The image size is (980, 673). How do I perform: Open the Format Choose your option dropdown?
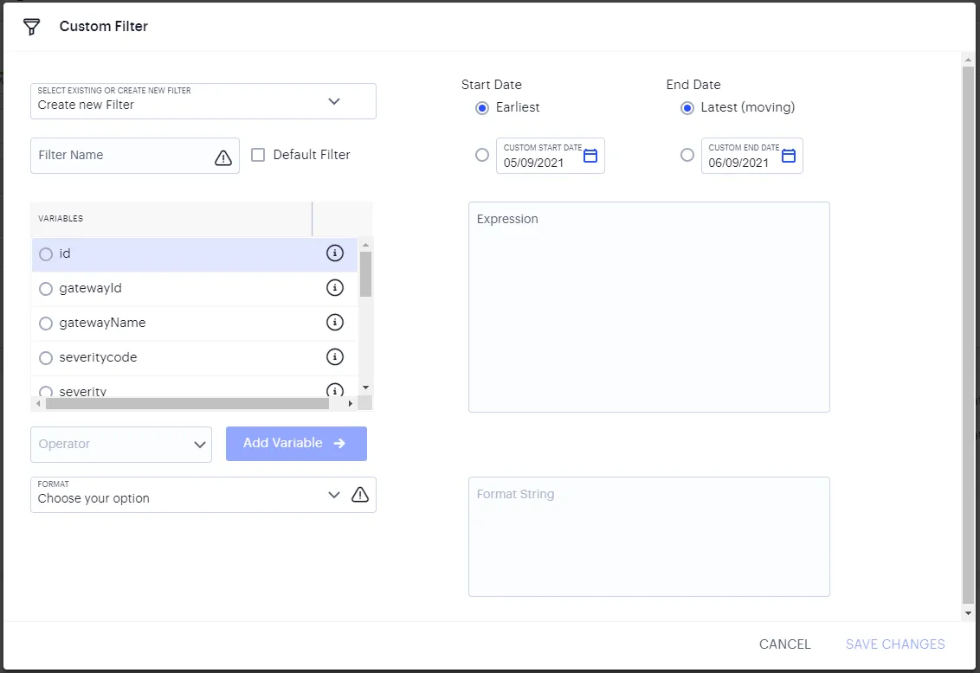coord(203,495)
